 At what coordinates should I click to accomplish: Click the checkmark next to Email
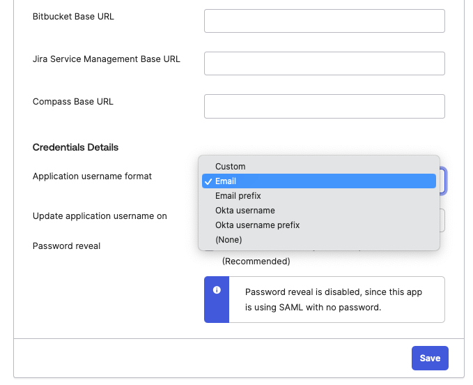pos(208,181)
